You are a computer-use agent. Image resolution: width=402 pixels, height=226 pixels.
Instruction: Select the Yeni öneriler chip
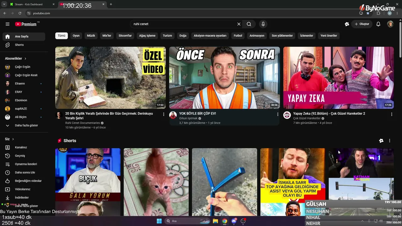(x=329, y=36)
